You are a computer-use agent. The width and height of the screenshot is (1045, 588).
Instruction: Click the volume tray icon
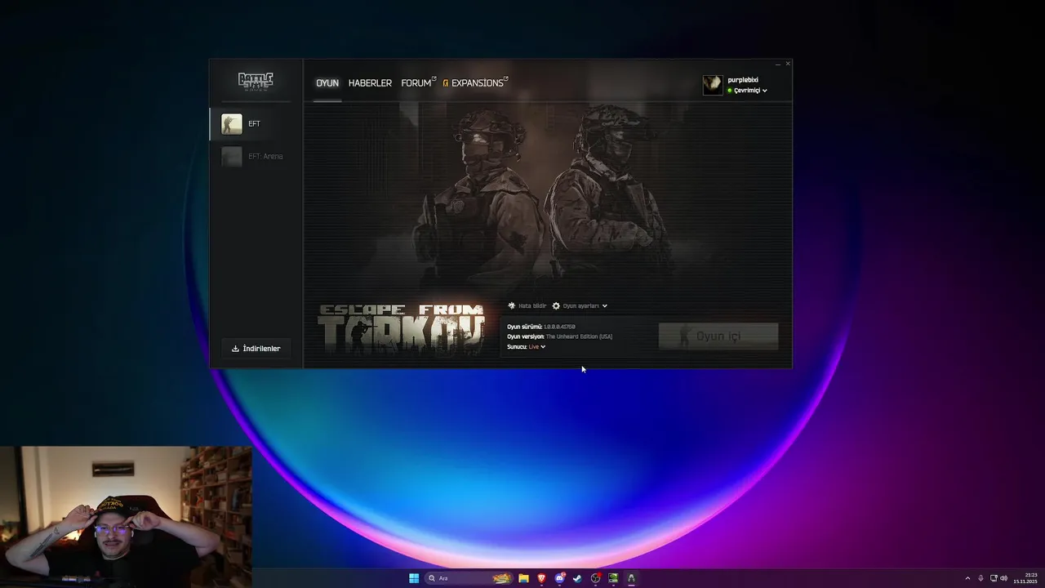click(1004, 578)
